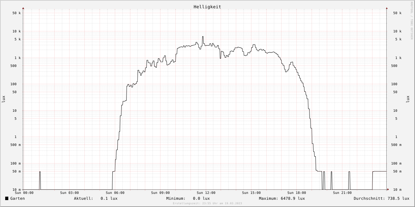This screenshot has width=415, height=207.
Task: Select the "Sun 15:00" time axis label
Action: tap(251, 193)
